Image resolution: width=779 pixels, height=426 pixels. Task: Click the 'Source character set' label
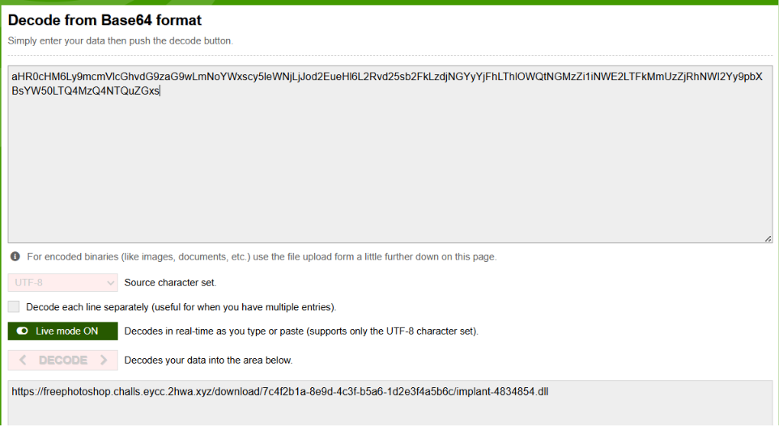tap(170, 283)
